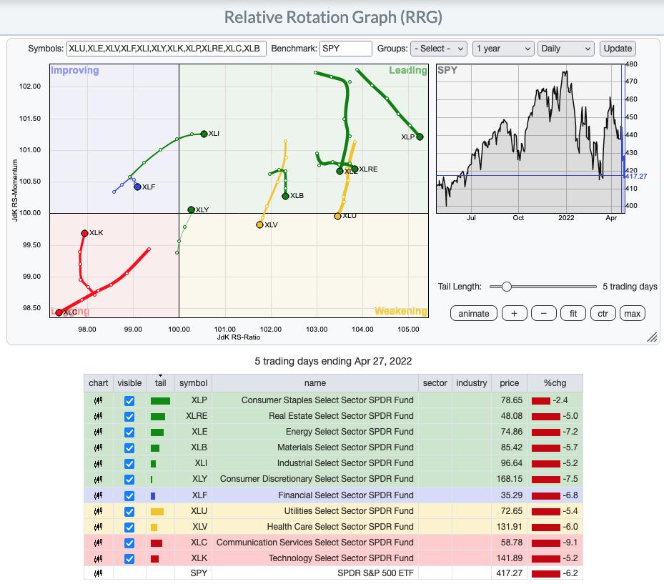Image resolution: width=664 pixels, height=584 pixels.
Task: Uncheck visible checkbox for XLP
Action: [x=129, y=400]
